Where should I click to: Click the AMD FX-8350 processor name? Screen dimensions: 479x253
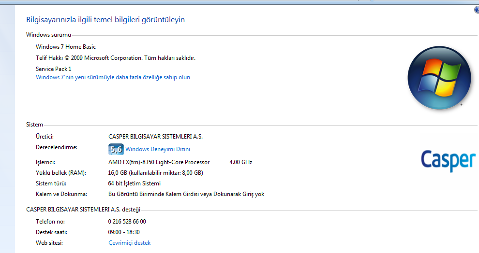pyautogui.click(x=159, y=162)
